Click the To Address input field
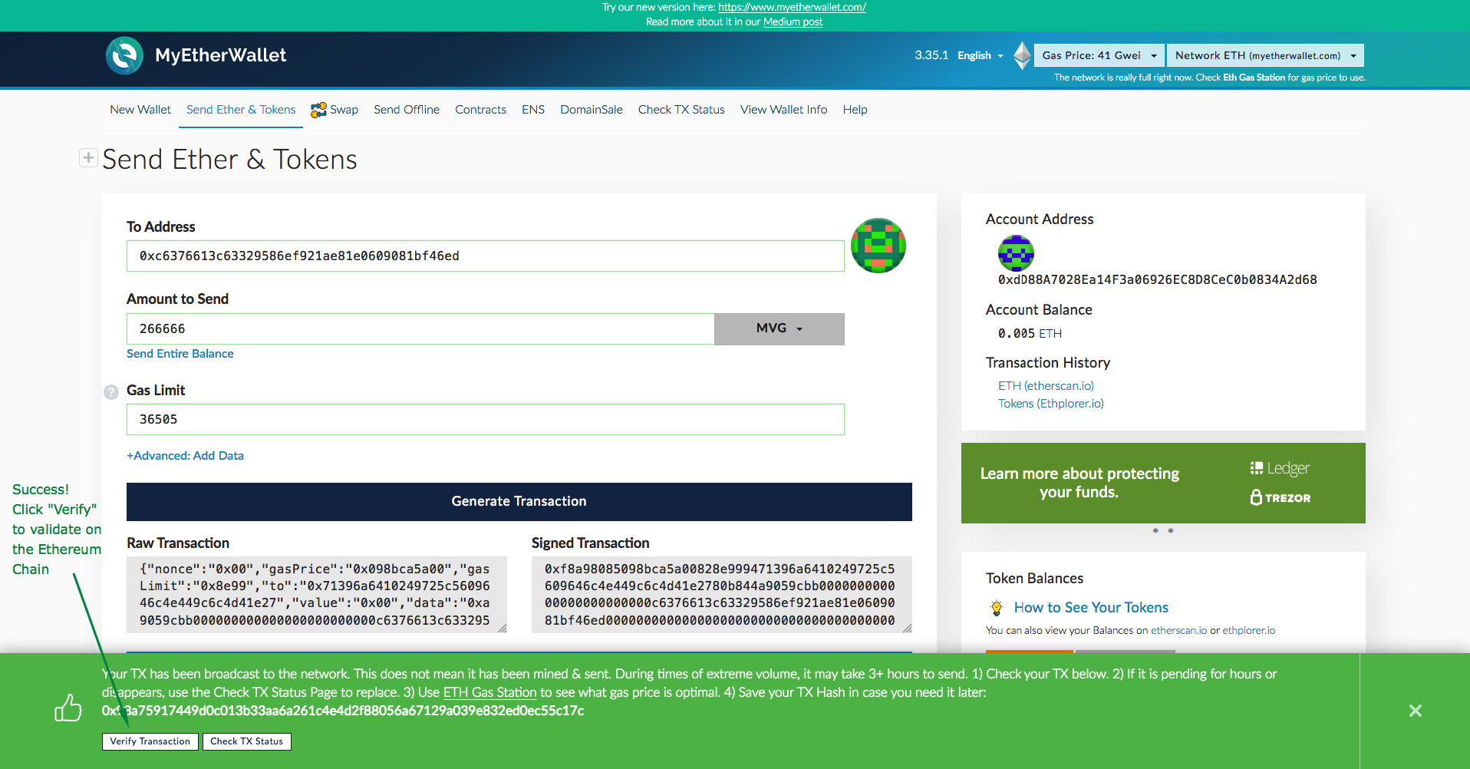Image resolution: width=1470 pixels, height=769 pixels. click(x=486, y=256)
